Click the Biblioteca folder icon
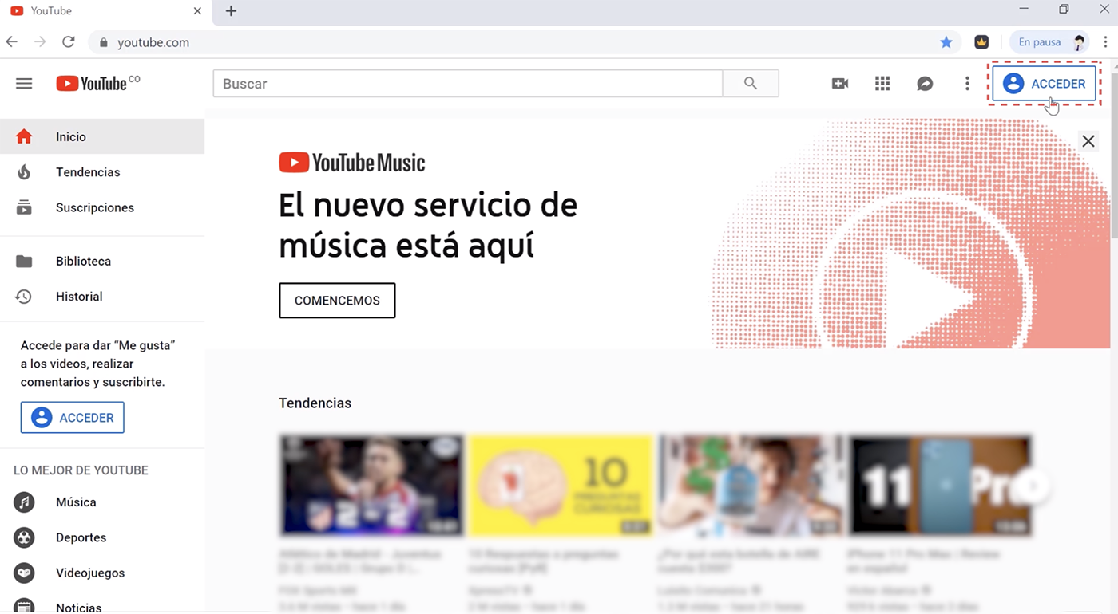 pos(24,261)
